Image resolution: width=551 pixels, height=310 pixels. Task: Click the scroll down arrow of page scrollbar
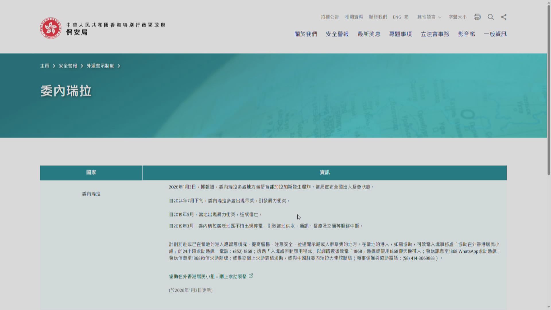click(549, 307)
